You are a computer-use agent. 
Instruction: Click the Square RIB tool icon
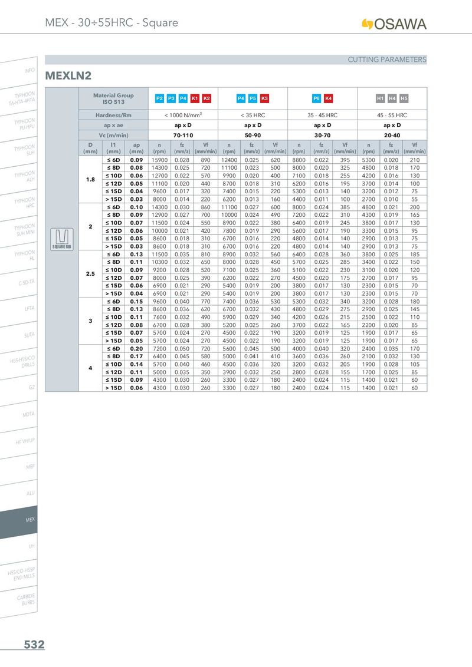pyautogui.click(x=62, y=239)
